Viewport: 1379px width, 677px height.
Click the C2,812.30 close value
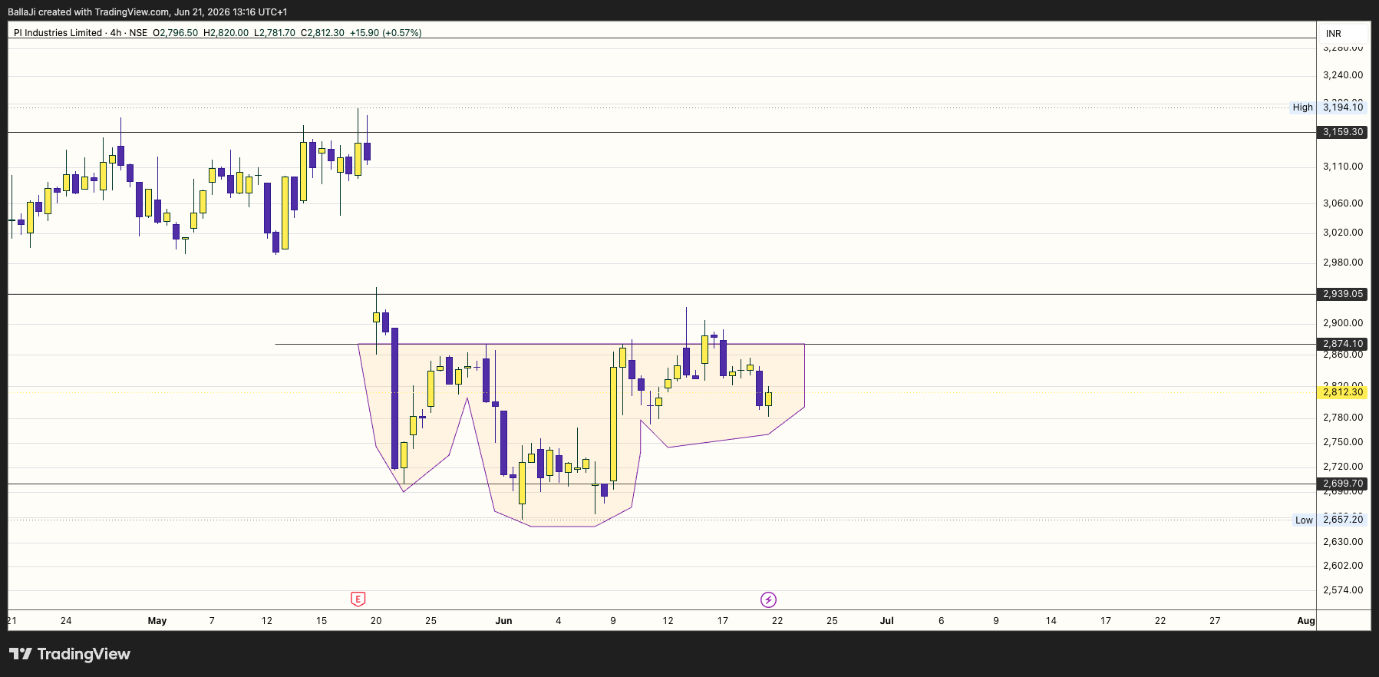pos(322,33)
